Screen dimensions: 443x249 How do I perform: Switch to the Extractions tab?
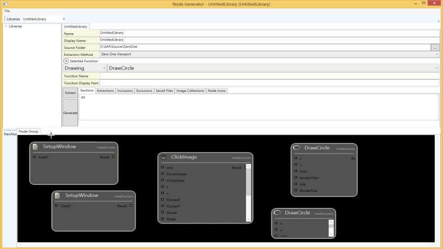105,91
